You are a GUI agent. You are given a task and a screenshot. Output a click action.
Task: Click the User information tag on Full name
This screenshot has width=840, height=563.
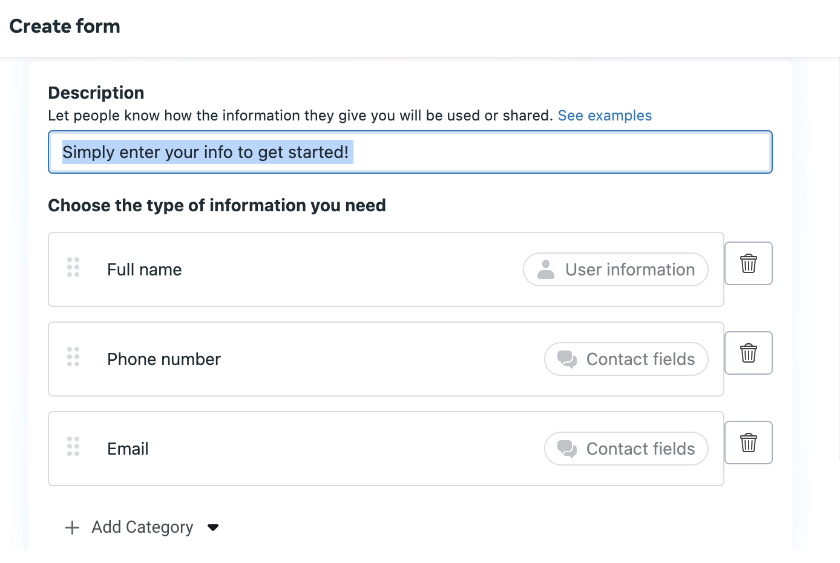(x=615, y=269)
